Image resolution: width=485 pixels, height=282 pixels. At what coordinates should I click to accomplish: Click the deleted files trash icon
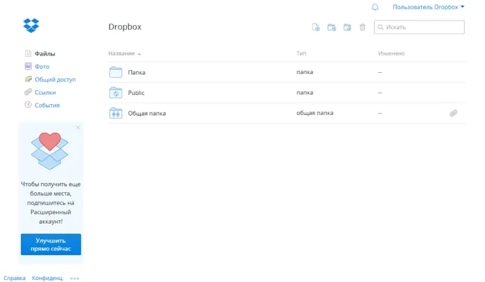[x=362, y=27]
